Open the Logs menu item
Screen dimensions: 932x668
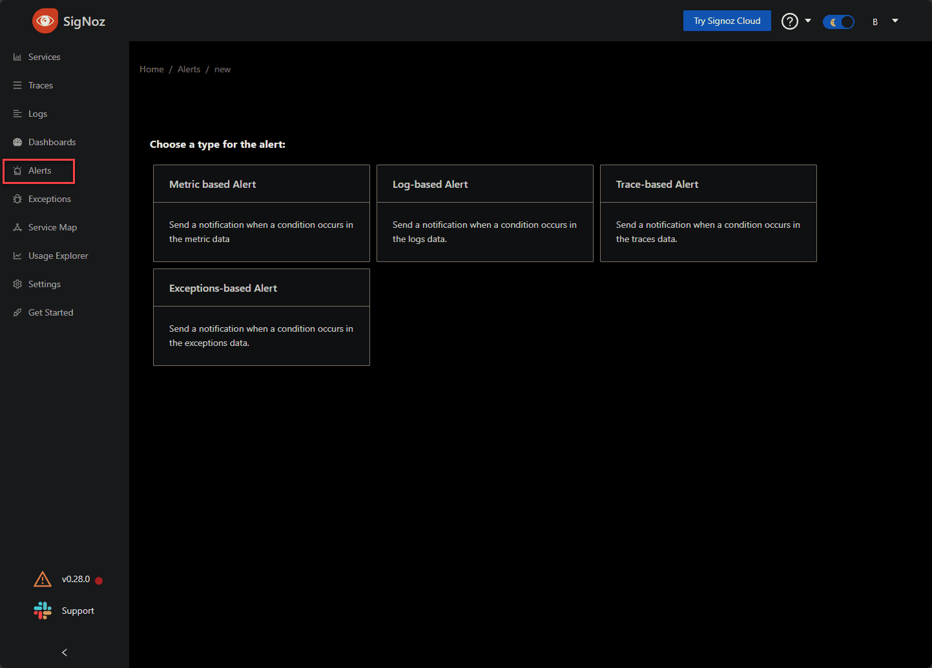(65, 114)
